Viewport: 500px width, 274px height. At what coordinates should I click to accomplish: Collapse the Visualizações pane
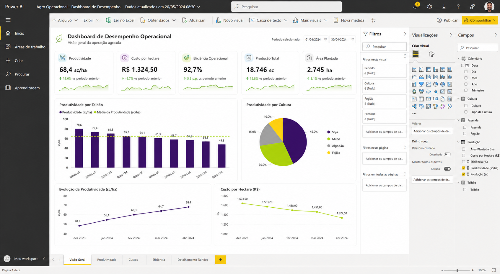pyautogui.click(x=451, y=35)
